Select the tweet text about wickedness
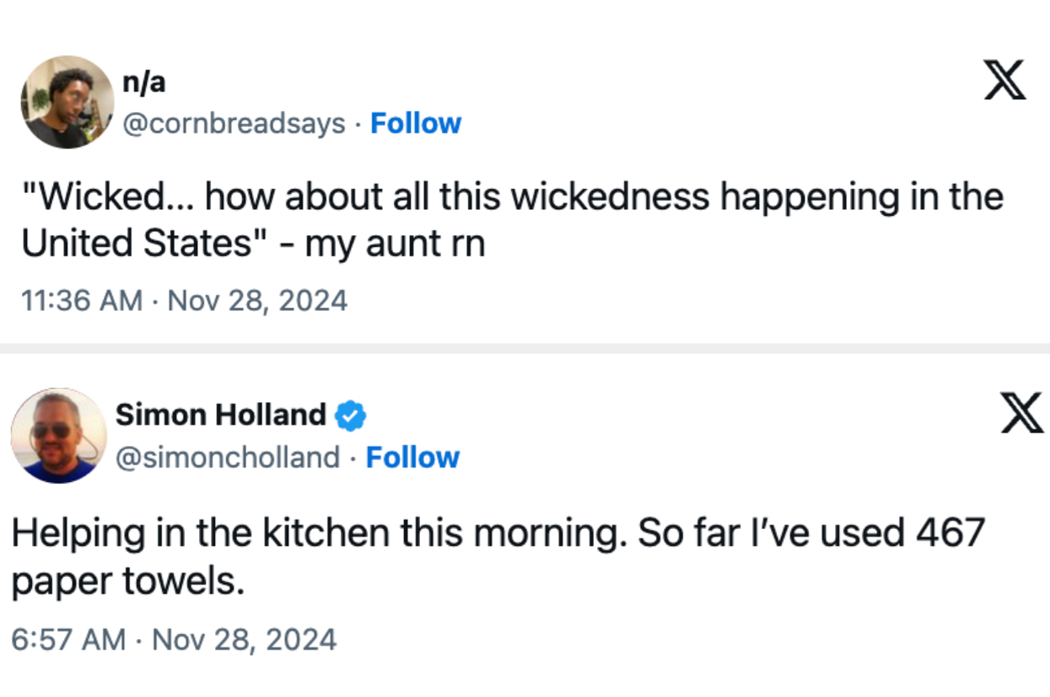The height and width of the screenshot is (697, 1050). click(512, 218)
